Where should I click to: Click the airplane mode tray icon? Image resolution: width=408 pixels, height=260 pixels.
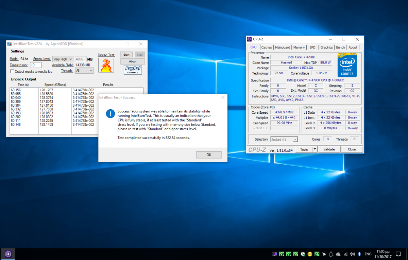pyautogui.click(x=324, y=254)
